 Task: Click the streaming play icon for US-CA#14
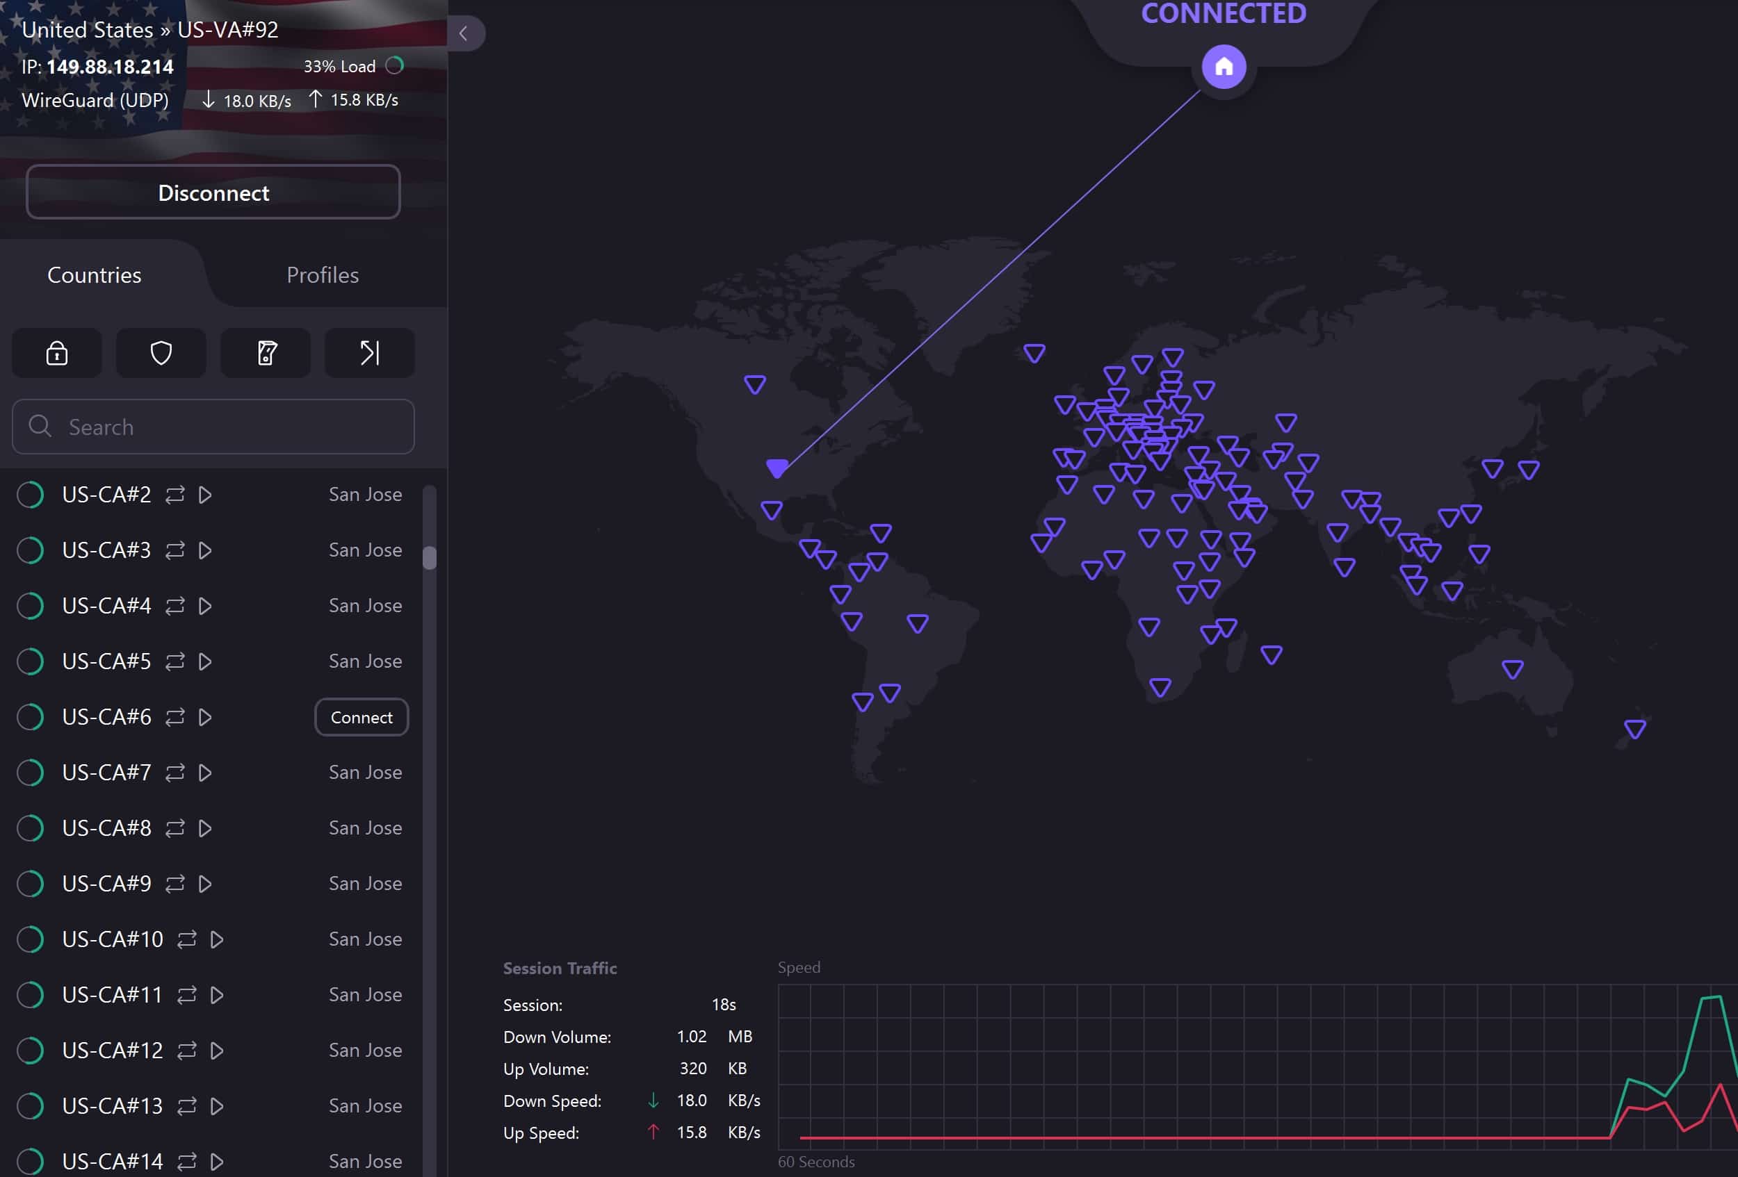pyautogui.click(x=217, y=1161)
